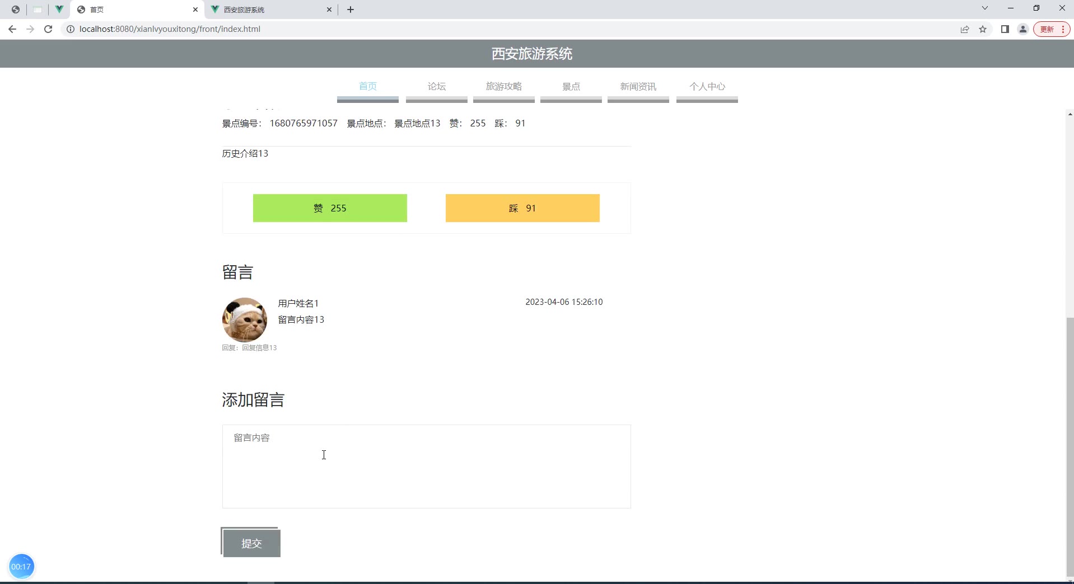Click inside the 留言内容 text area
1074x584 pixels.
point(427,467)
